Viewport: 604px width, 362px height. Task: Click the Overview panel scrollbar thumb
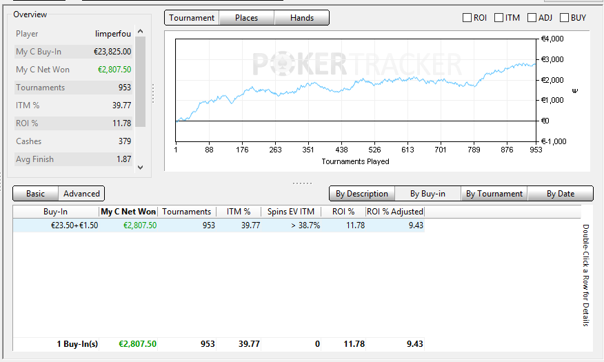coord(140,81)
